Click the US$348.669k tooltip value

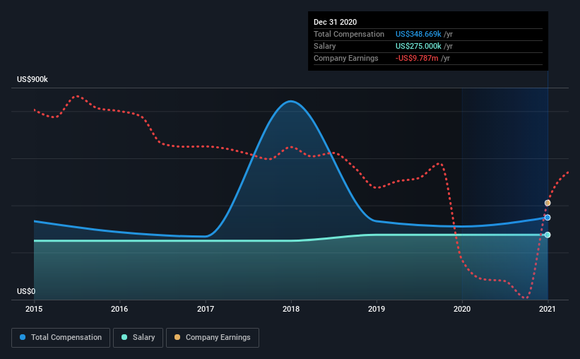click(x=418, y=34)
